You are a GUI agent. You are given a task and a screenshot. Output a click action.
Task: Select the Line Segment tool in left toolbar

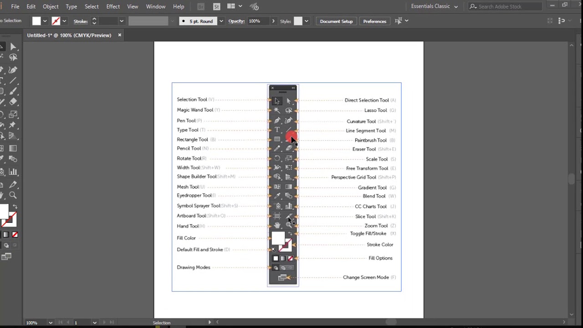13,81
